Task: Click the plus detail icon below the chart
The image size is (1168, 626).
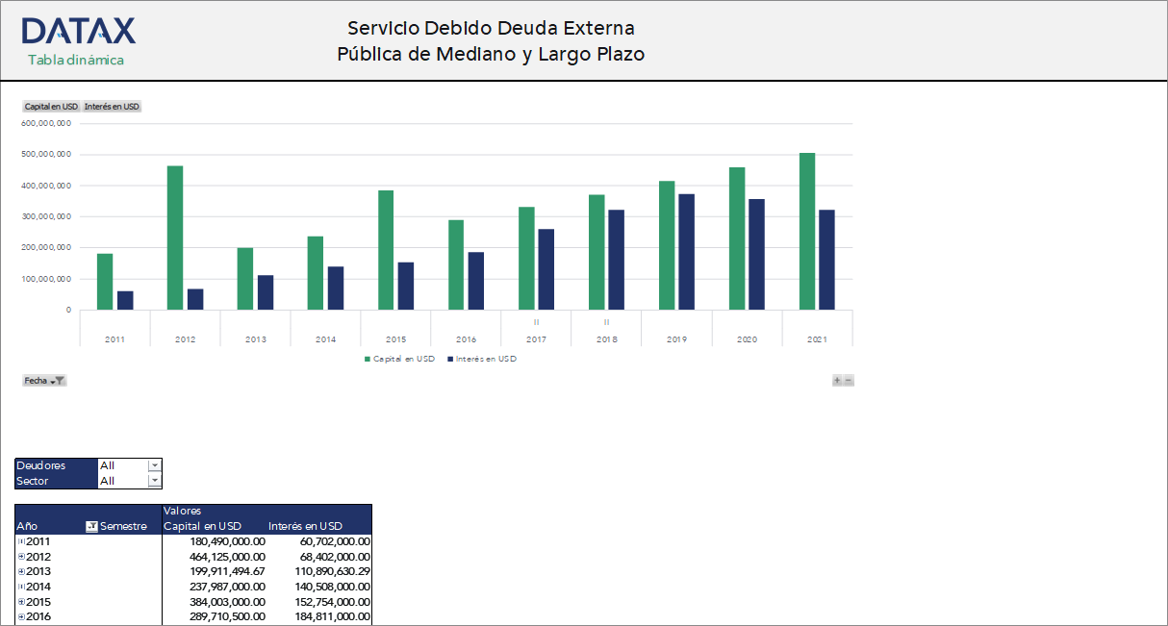Action: click(836, 380)
